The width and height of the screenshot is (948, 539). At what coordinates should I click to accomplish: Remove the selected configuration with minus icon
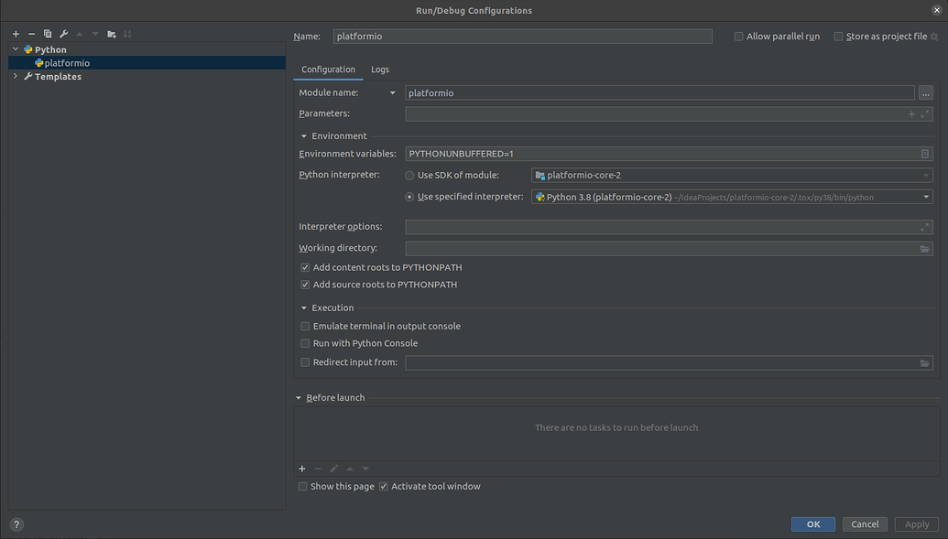point(31,34)
